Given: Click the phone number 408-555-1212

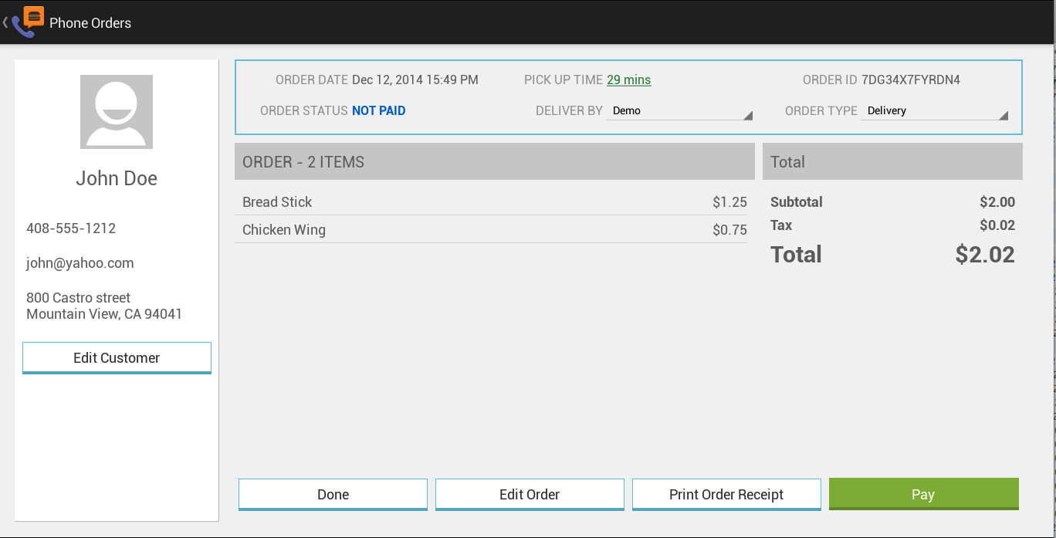Looking at the screenshot, I should [x=71, y=228].
